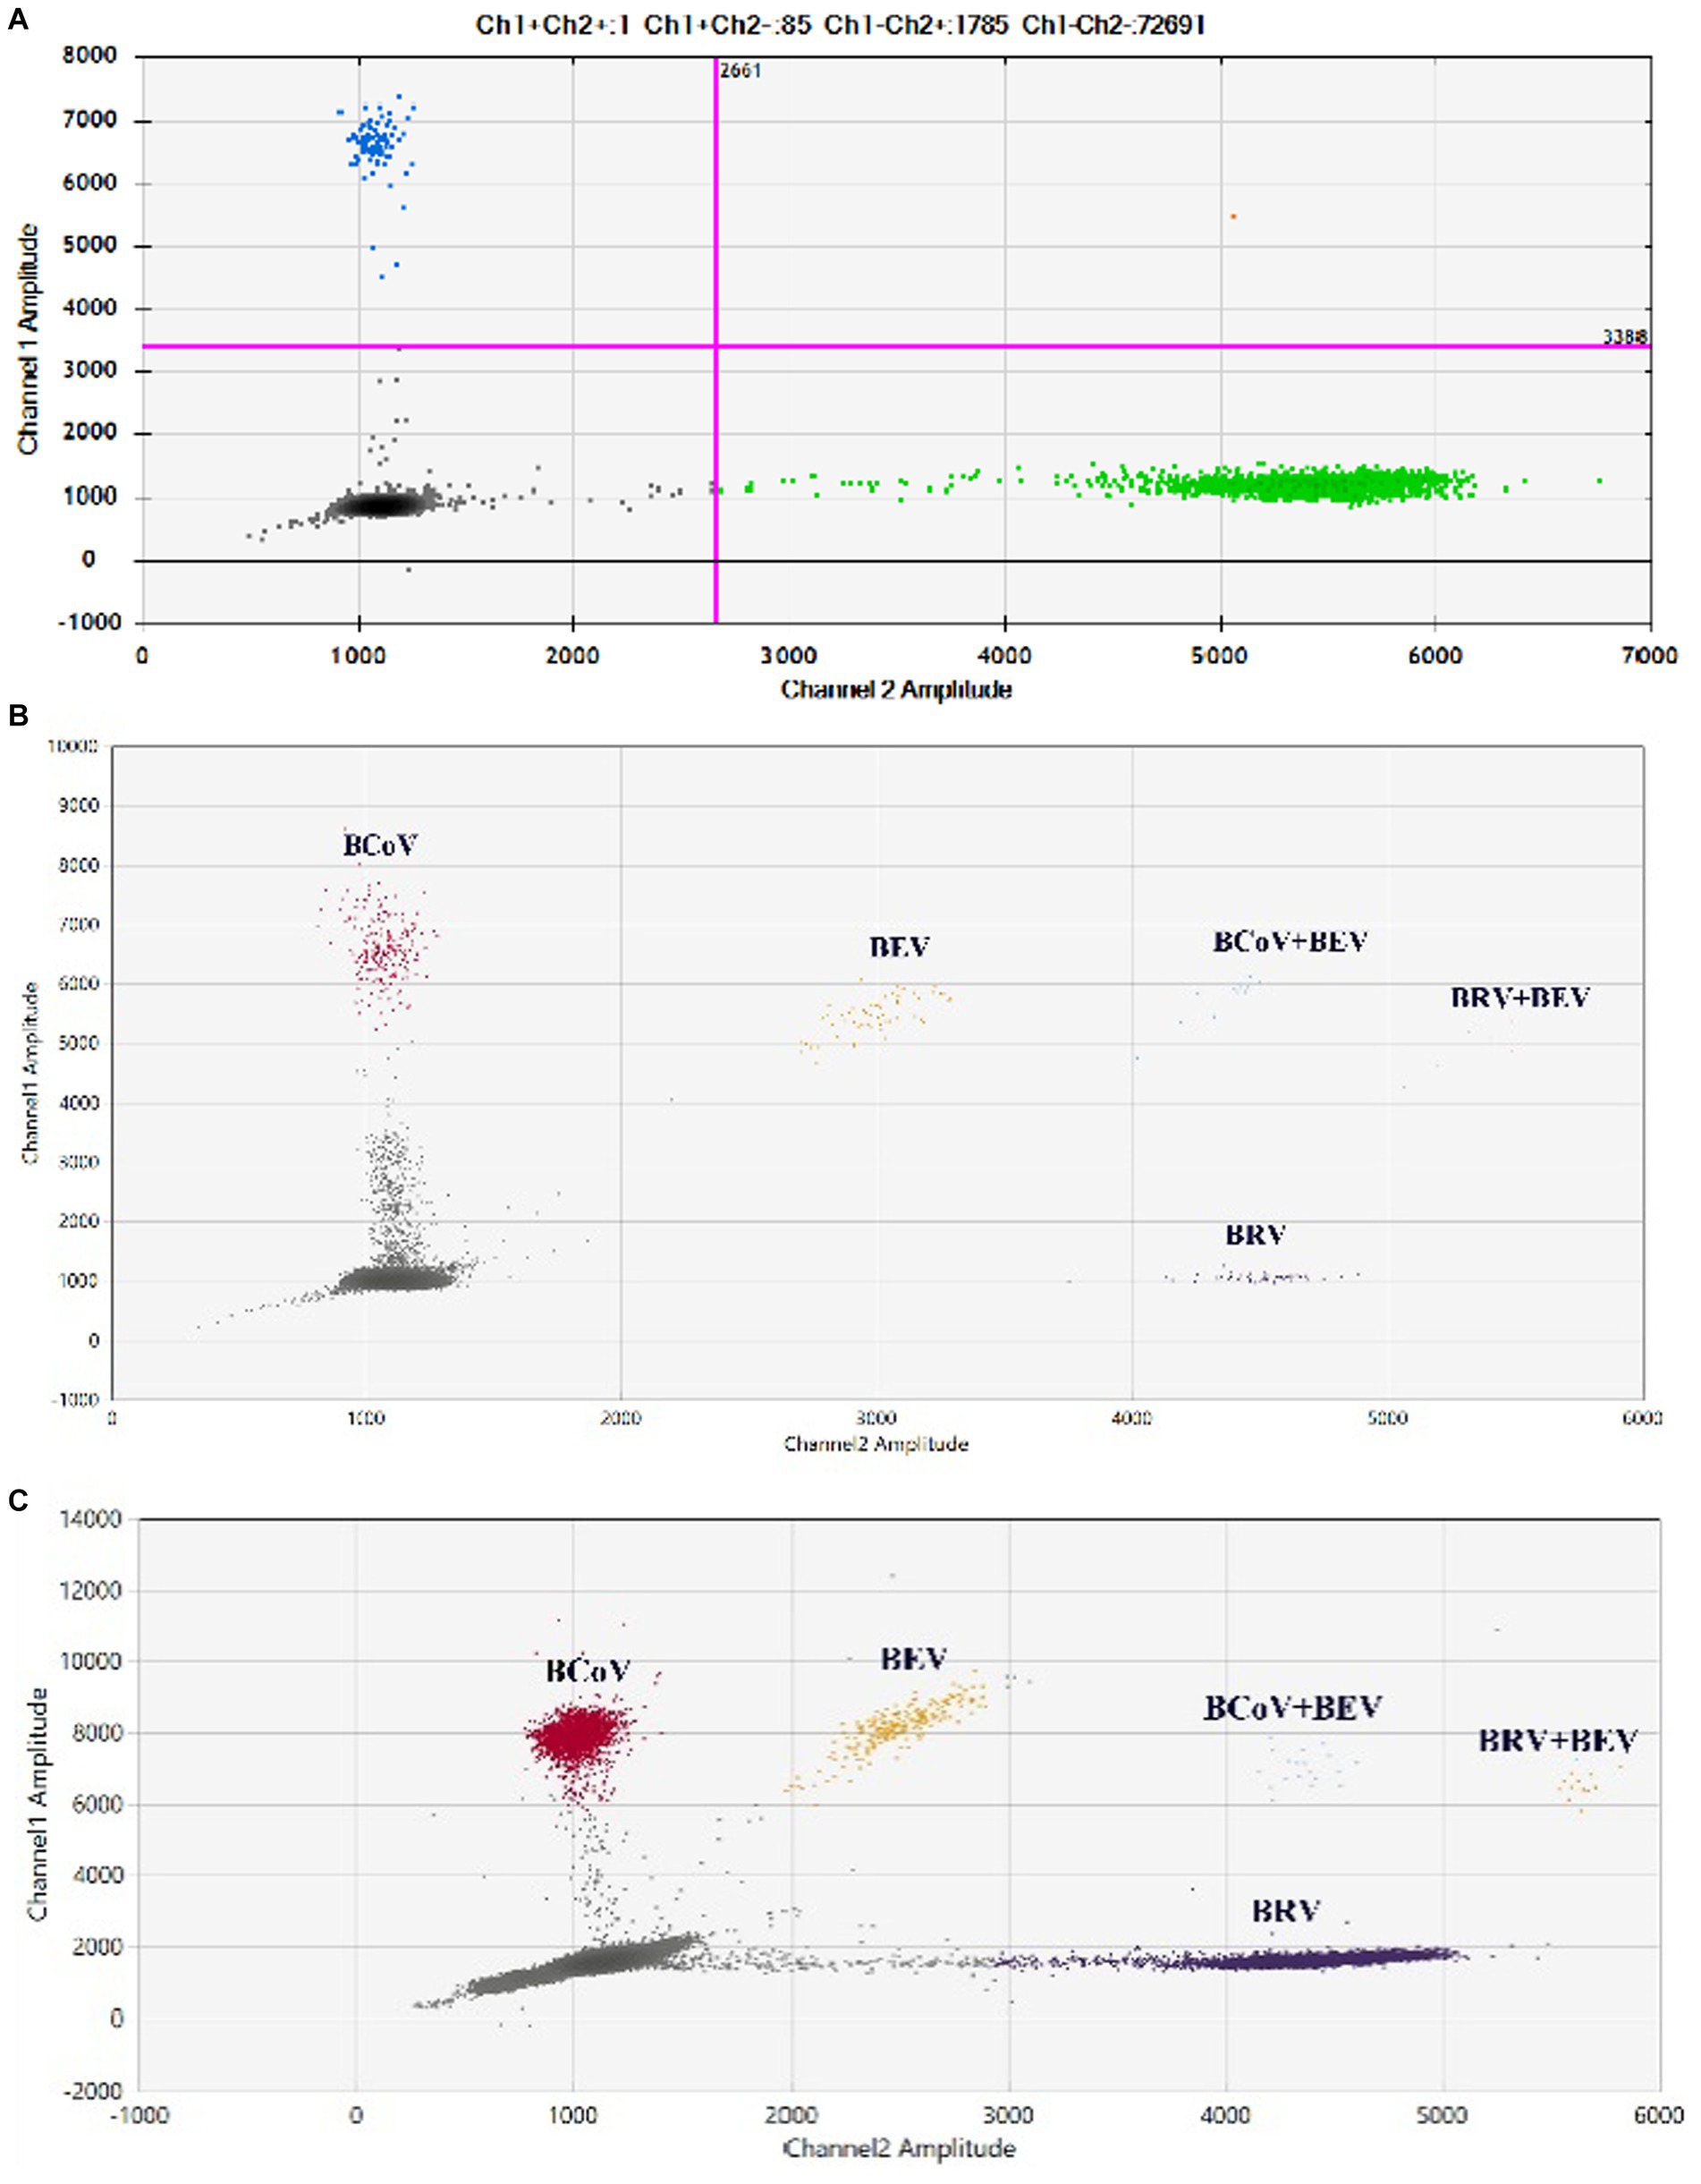Click the 'Channel1 Amplitude' axis title in panel C
Screen dimensions: 1701x2184
coord(39,1803)
